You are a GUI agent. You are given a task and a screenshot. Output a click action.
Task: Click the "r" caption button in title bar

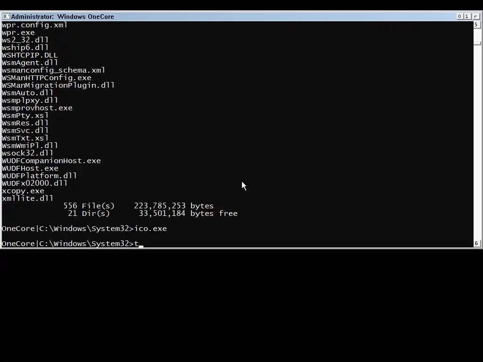(x=476, y=16)
